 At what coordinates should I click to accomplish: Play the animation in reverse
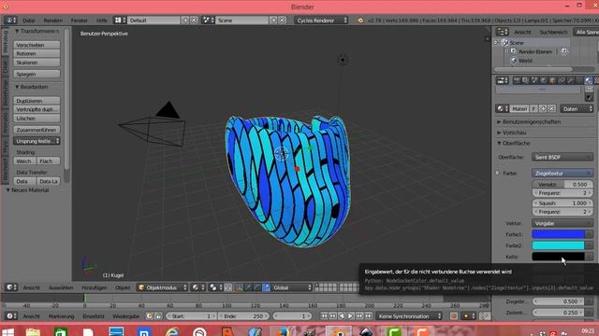342,316
